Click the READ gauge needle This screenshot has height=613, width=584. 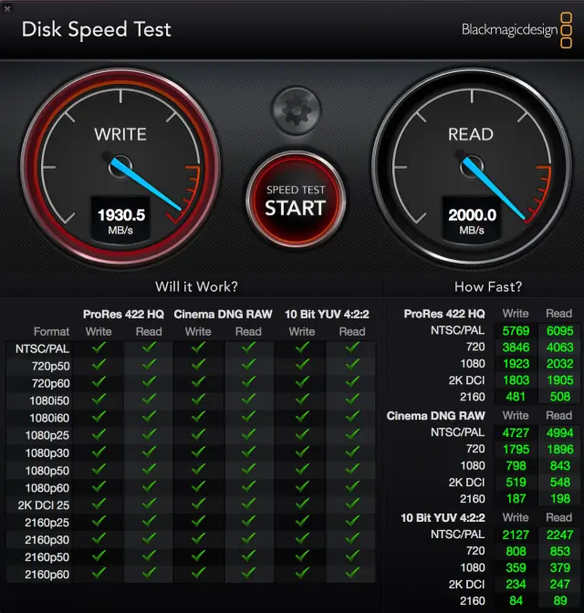(496, 187)
